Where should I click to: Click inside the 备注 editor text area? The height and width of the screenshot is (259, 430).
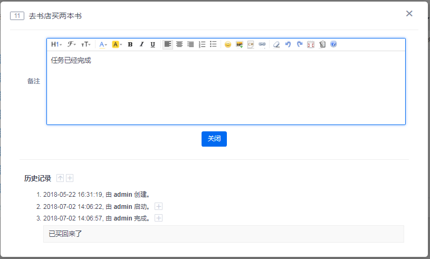coord(226,88)
